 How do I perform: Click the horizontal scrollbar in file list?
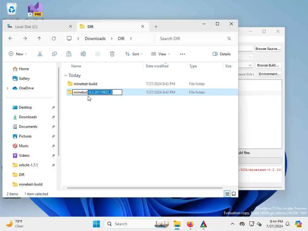tap(145, 188)
